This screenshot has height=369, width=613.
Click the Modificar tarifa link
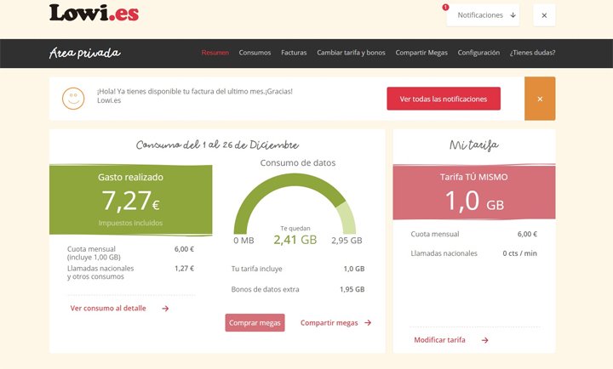tap(439, 340)
